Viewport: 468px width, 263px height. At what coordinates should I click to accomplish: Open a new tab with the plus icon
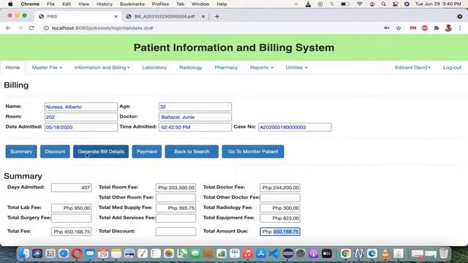coord(217,17)
